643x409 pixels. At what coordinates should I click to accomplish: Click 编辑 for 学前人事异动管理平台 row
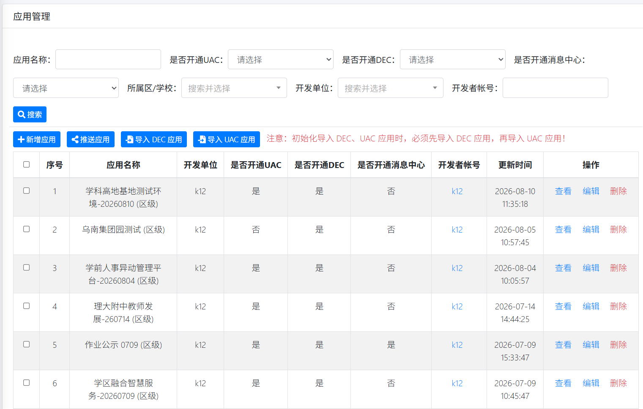pyautogui.click(x=591, y=268)
